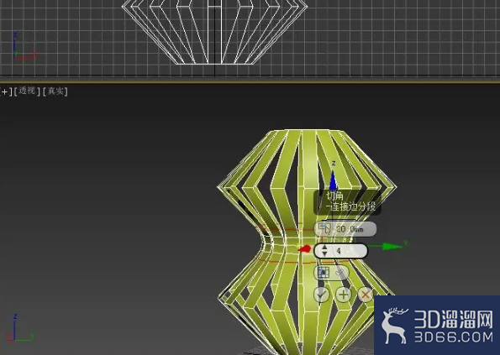Viewport: 500px width, 355px height.
Task: Click the 切角 caddy title label
Action: (334, 196)
